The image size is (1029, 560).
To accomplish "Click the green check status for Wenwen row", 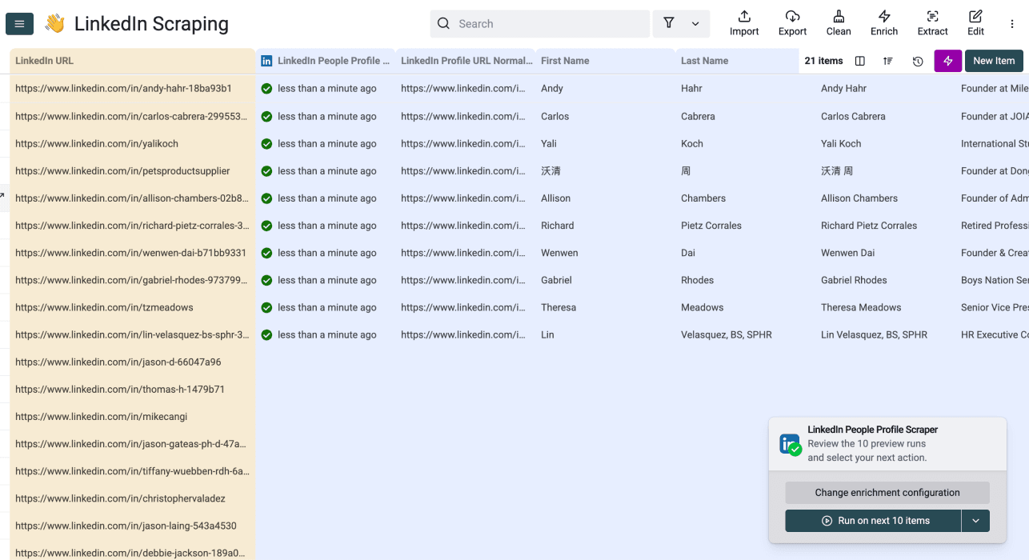I will 266,253.
